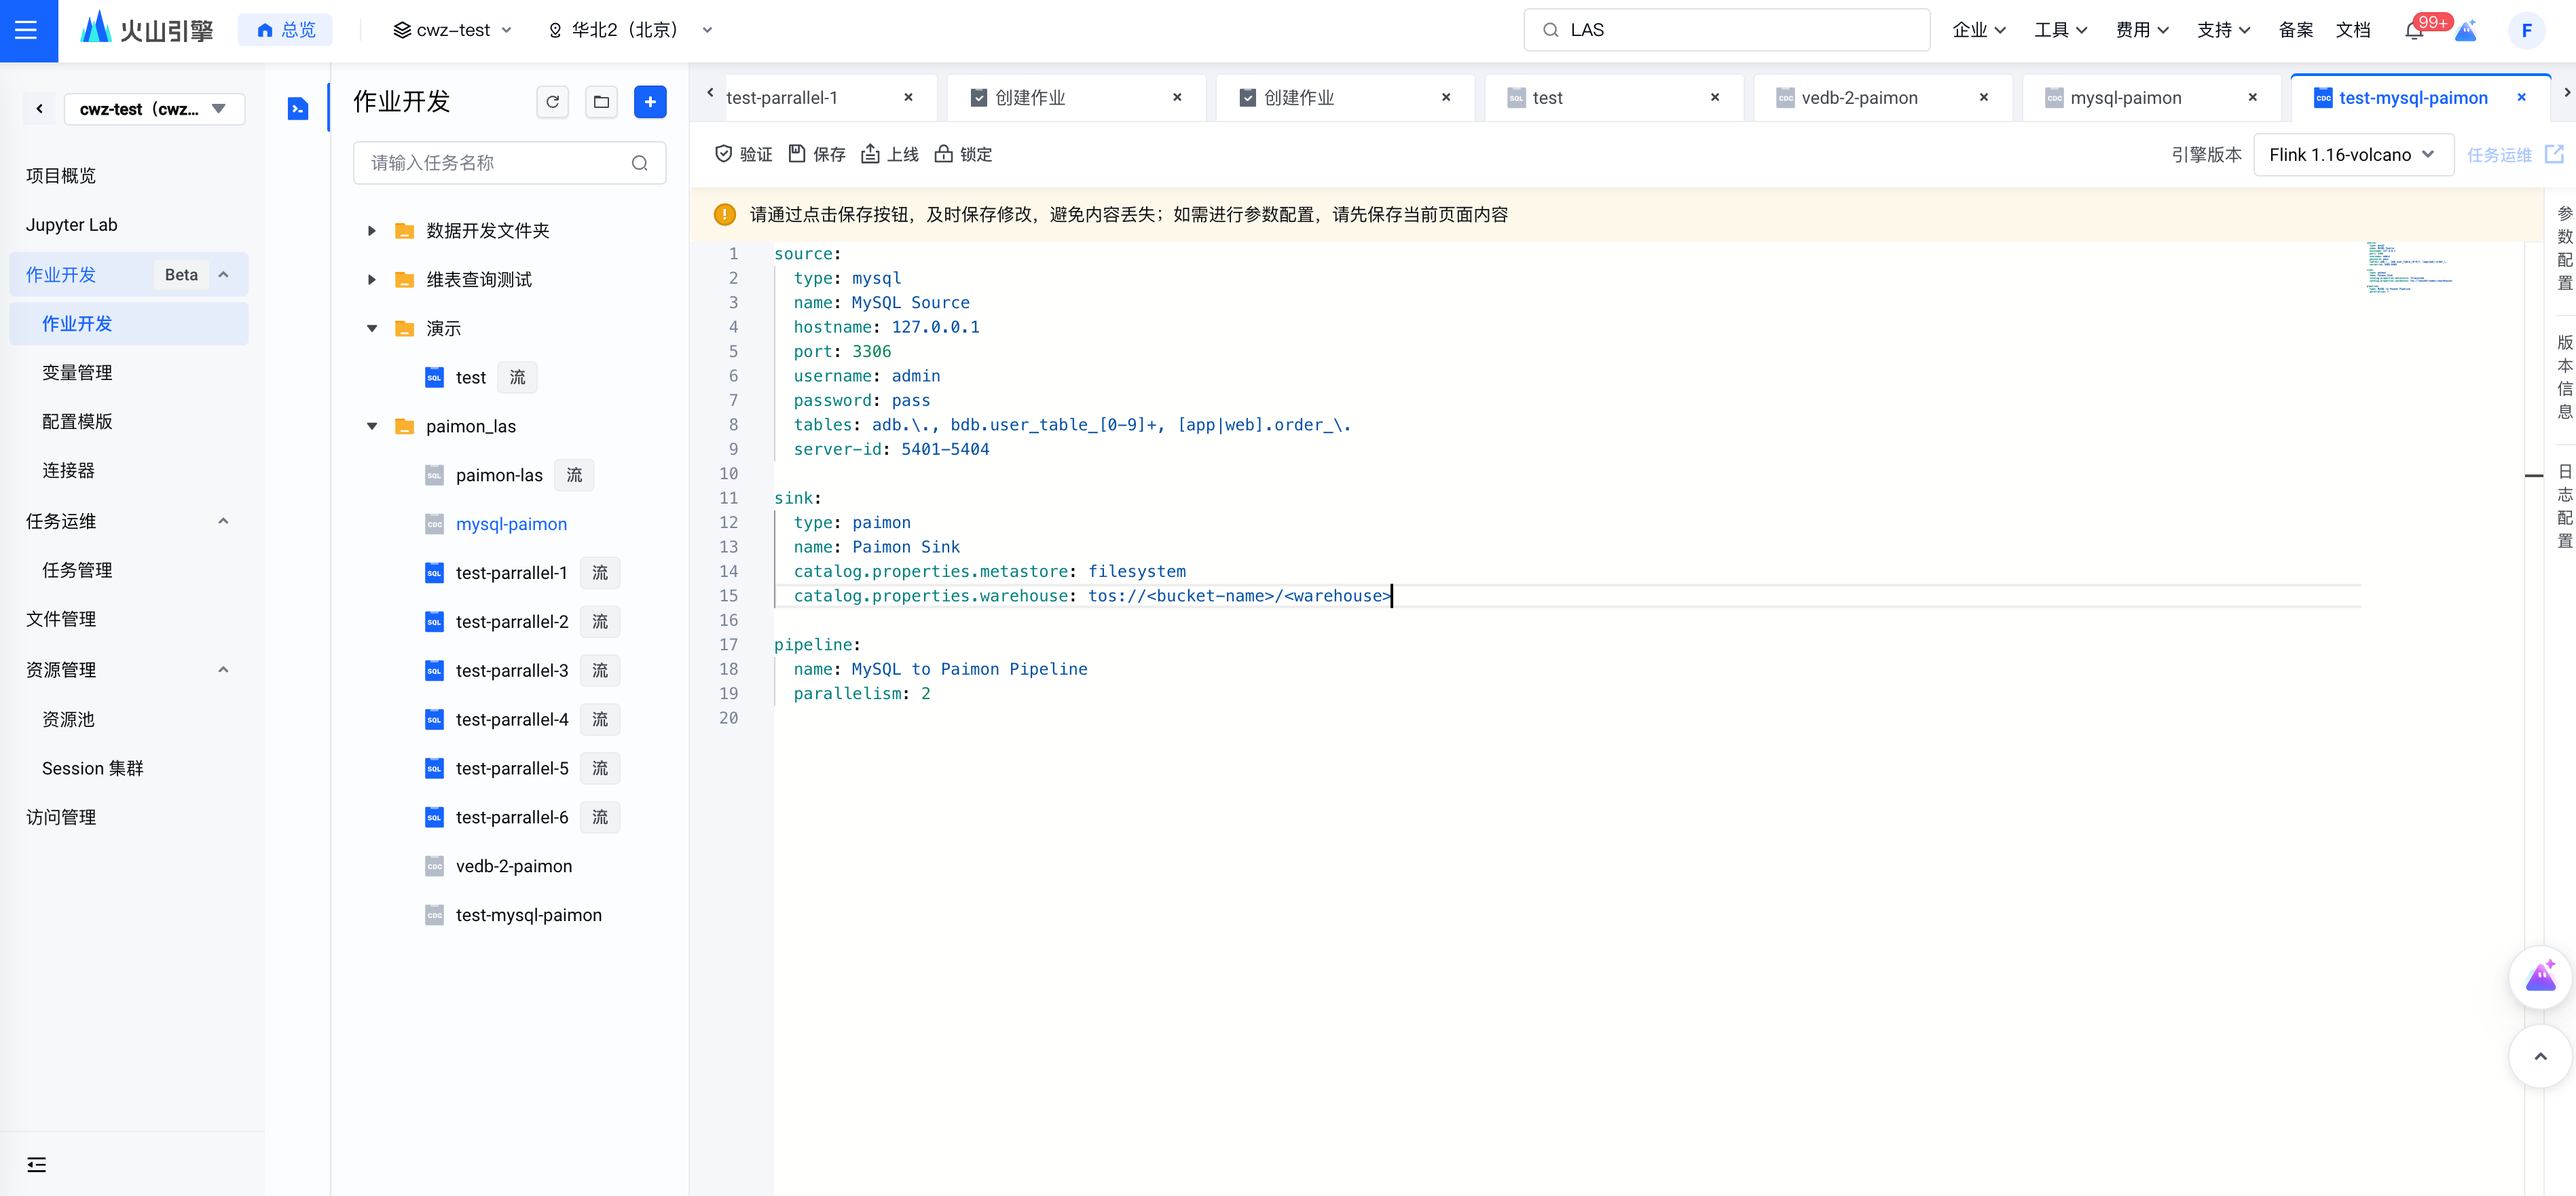The height and width of the screenshot is (1196, 2576).
Task: Open the hamburger main menu
Action: click(x=27, y=30)
